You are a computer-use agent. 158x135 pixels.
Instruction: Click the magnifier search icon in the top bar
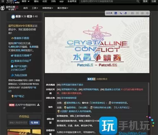pos(138,1)
